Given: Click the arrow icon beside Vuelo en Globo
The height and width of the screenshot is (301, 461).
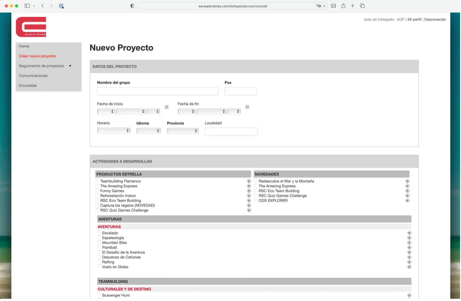Looking at the screenshot, I should [409, 267].
